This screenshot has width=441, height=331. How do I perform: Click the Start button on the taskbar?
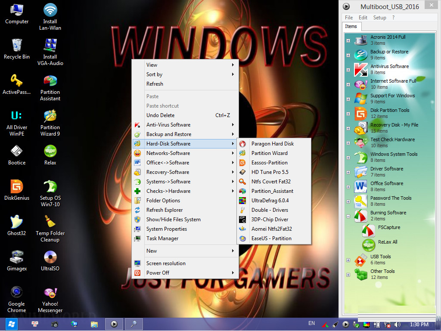coord(11,324)
